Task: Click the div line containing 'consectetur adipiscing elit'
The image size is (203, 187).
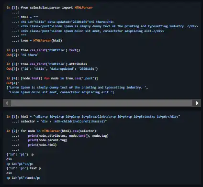Action: tap(92, 31)
